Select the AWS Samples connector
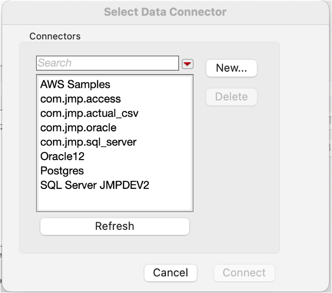332x293 pixels. pyautogui.click(x=115, y=84)
